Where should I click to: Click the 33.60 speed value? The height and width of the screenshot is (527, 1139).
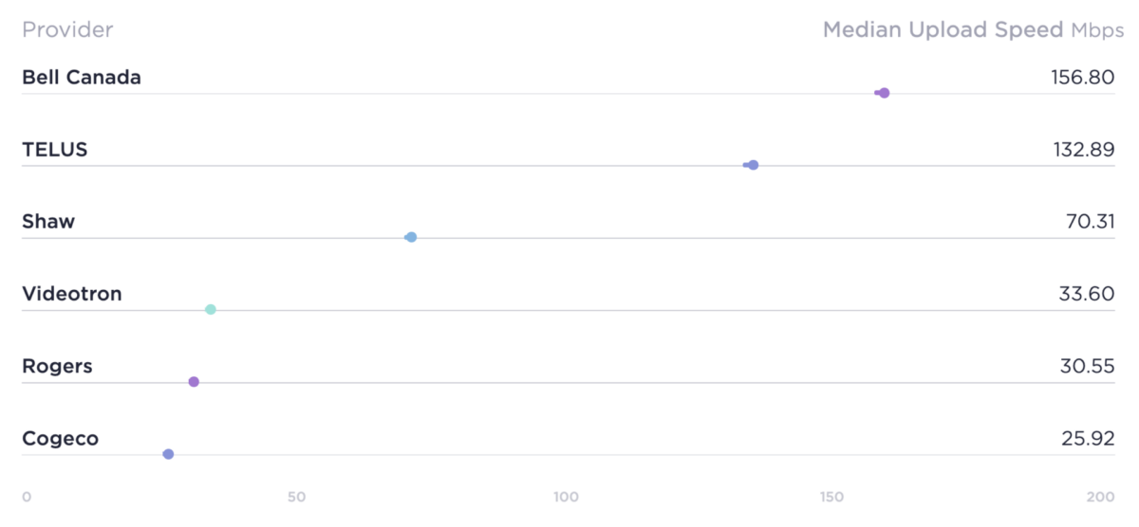pos(1087,294)
